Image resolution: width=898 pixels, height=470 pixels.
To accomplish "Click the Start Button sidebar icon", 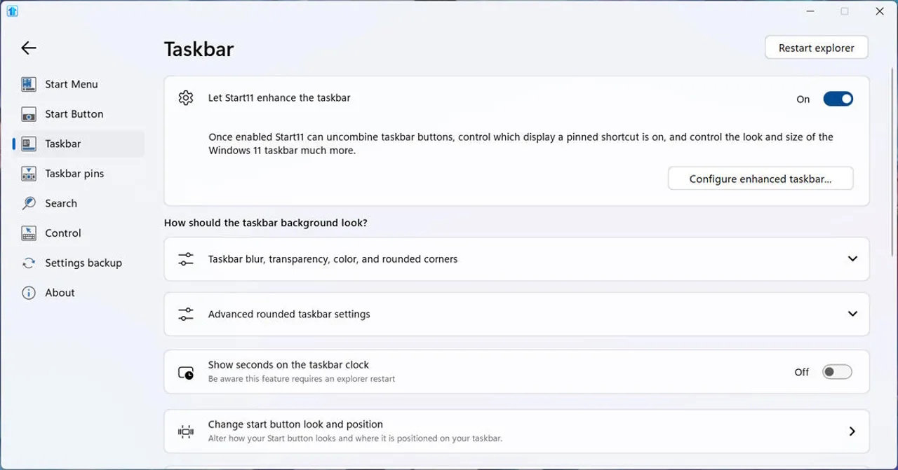I will pos(28,114).
